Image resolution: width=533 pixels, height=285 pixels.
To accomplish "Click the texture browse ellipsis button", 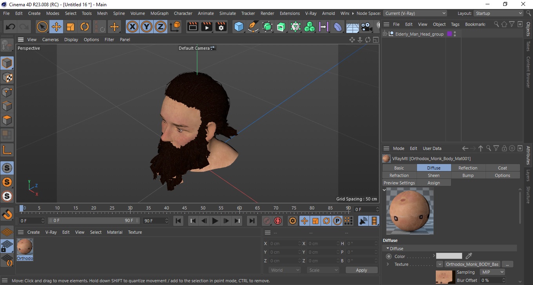I will click(x=507, y=264).
